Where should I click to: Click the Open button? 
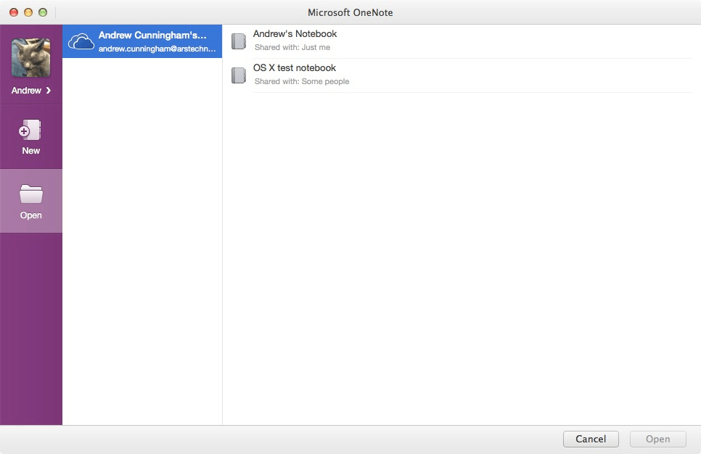point(657,439)
